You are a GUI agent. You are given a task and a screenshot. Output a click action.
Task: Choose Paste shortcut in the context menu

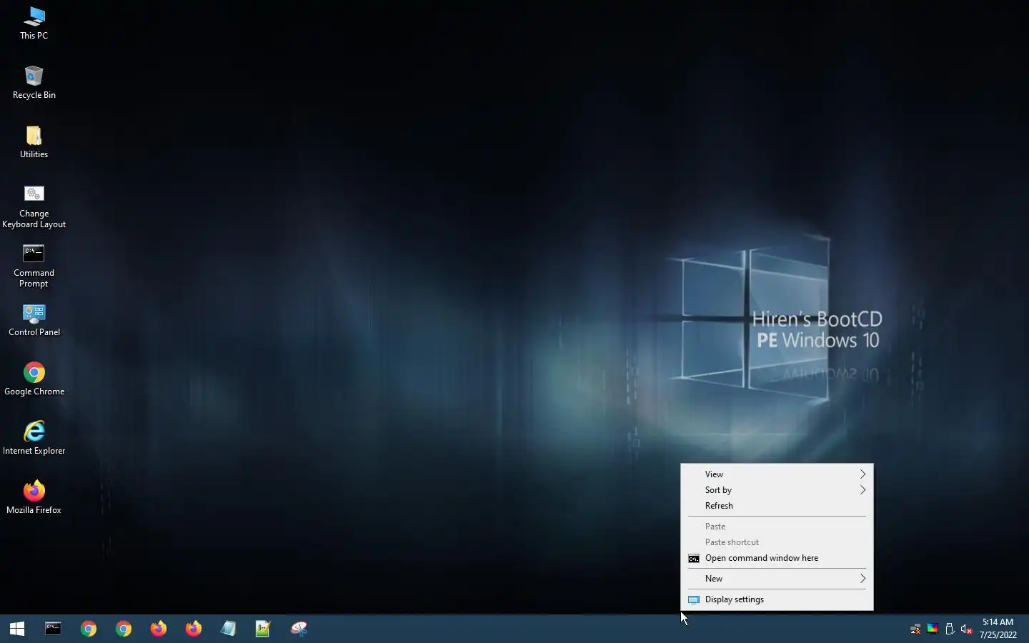click(777, 542)
